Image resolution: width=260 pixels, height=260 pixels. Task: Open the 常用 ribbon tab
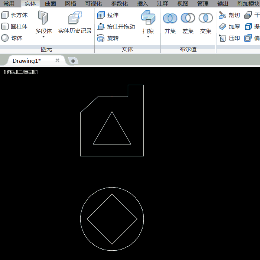point(9,3)
